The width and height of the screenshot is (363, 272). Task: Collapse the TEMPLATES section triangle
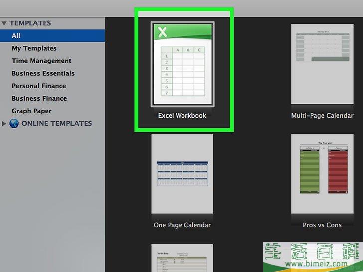click(4, 23)
